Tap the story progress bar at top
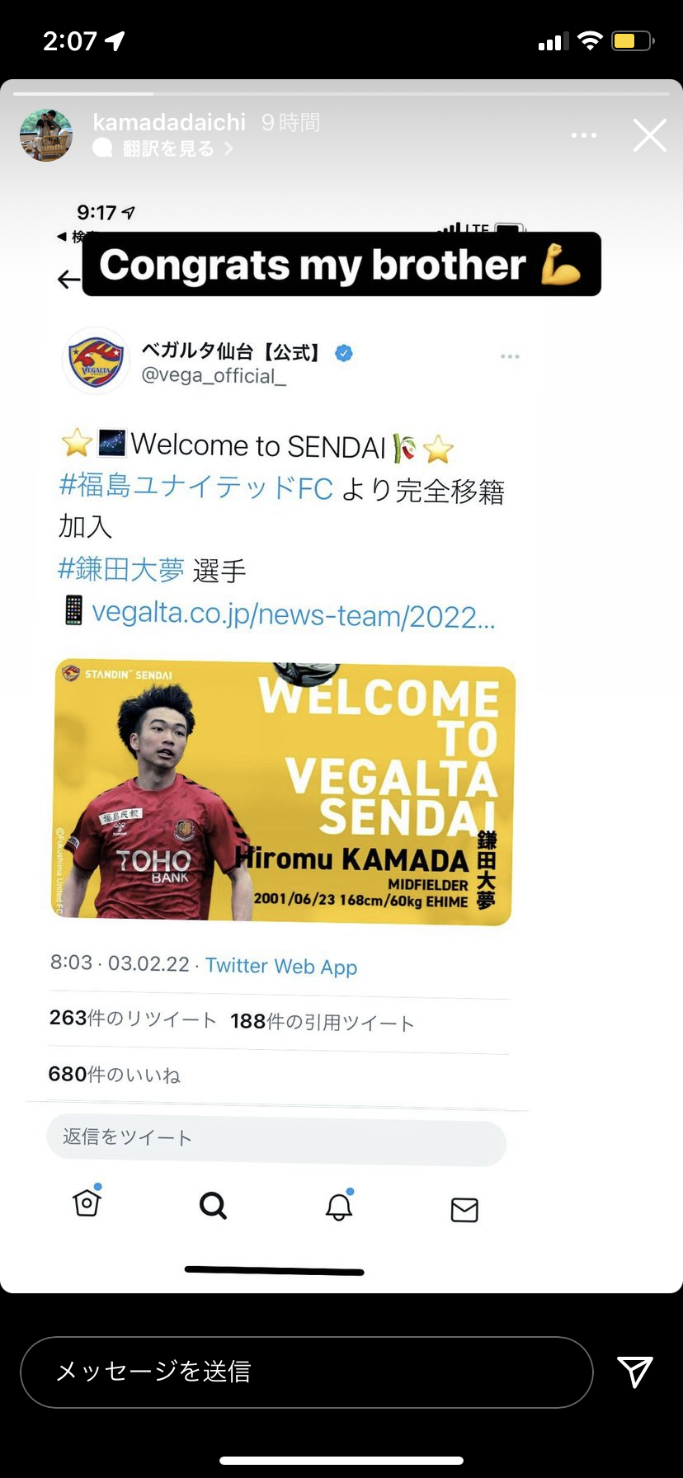The height and width of the screenshot is (1478, 683). 341,94
